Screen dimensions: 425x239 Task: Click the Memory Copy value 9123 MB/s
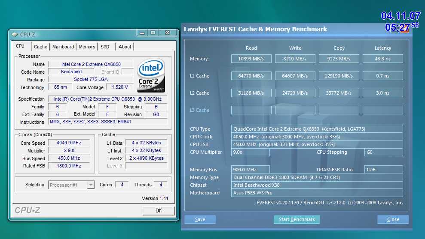coord(339,59)
